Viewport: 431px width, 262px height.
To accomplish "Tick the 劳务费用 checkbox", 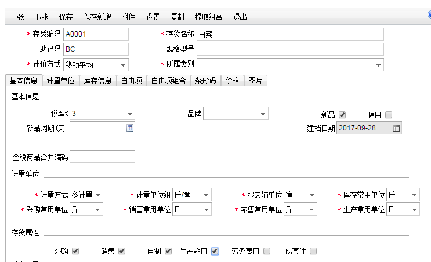I will point(267,251).
